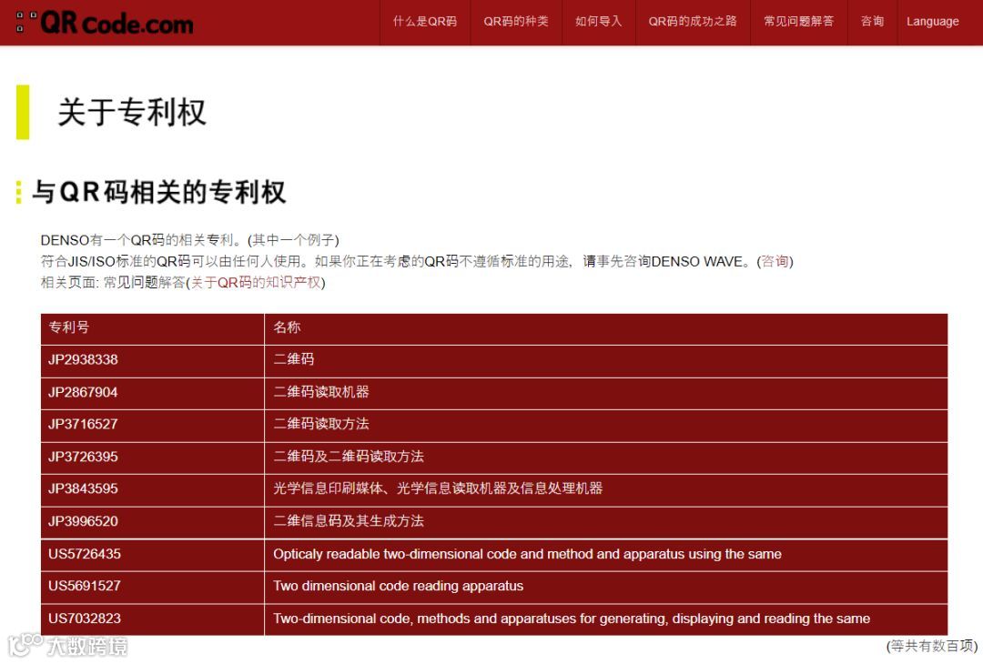Click the patent name 二维码读取方法
This screenshot has height=664, width=983.
pos(321,424)
